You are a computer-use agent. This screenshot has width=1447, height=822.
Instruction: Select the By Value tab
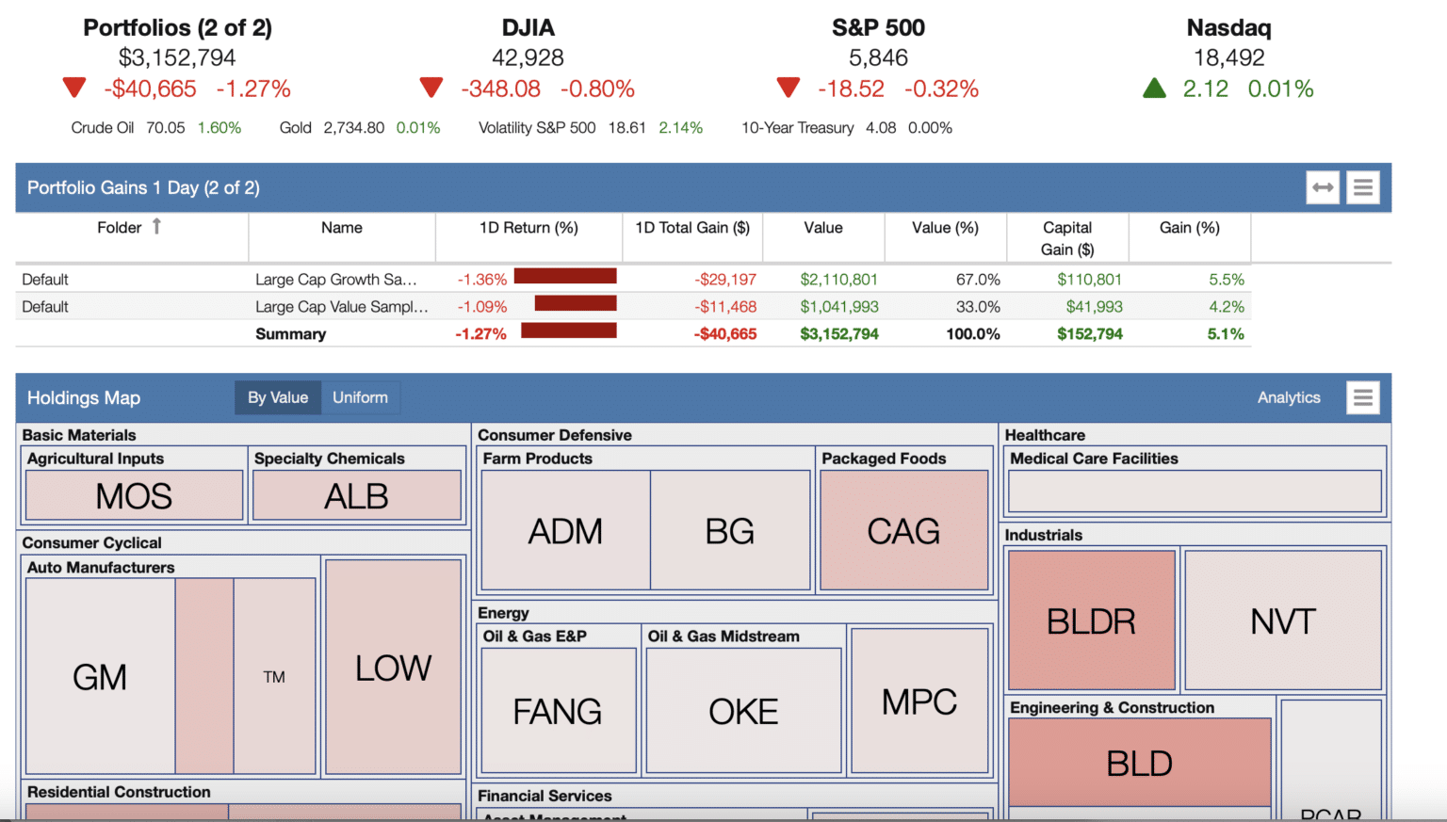coord(277,397)
